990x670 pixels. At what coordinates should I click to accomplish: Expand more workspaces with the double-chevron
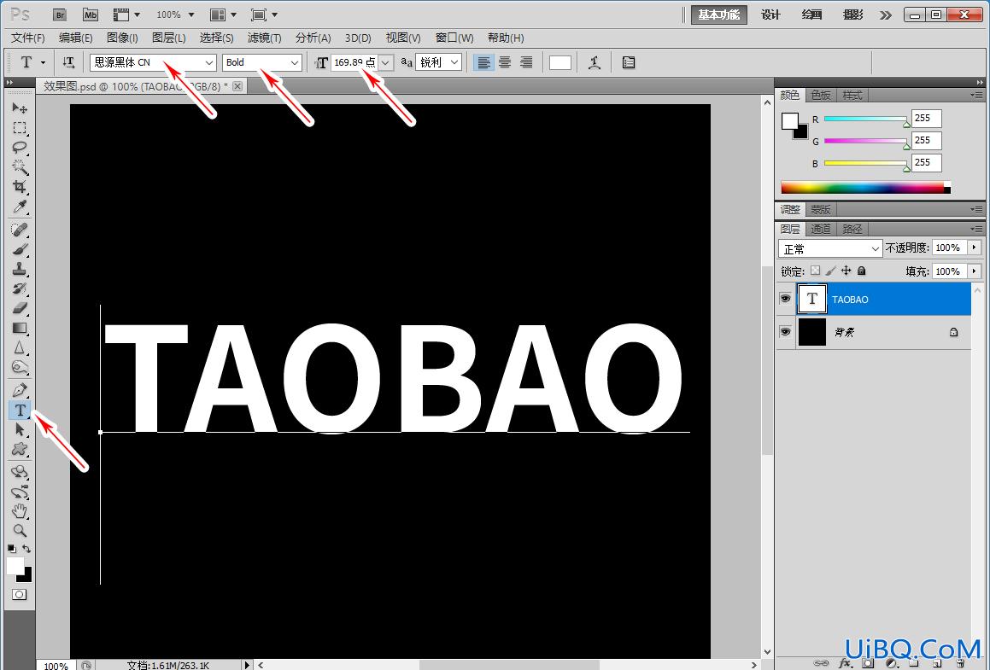point(886,15)
